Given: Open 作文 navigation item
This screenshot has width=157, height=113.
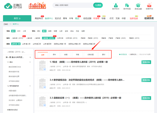Looking at the screenshot, I should tap(111, 18).
